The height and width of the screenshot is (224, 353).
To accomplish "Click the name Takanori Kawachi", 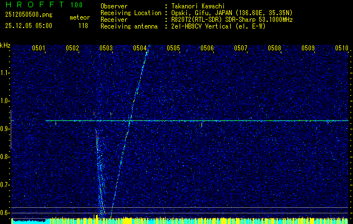I will [x=198, y=6].
